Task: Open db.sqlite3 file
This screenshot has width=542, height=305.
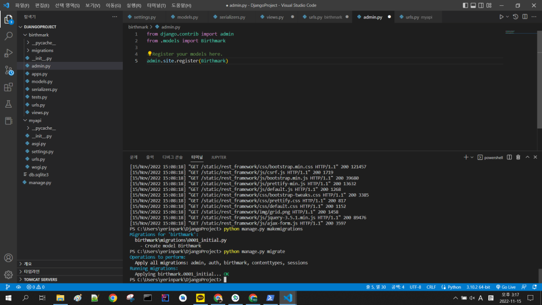Action: click(x=38, y=175)
